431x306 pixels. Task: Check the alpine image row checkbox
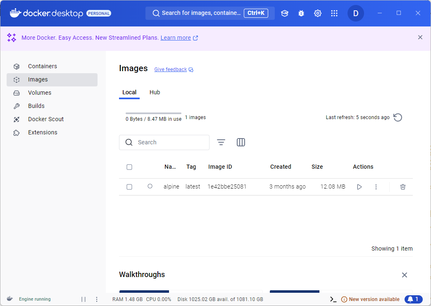pyautogui.click(x=129, y=187)
